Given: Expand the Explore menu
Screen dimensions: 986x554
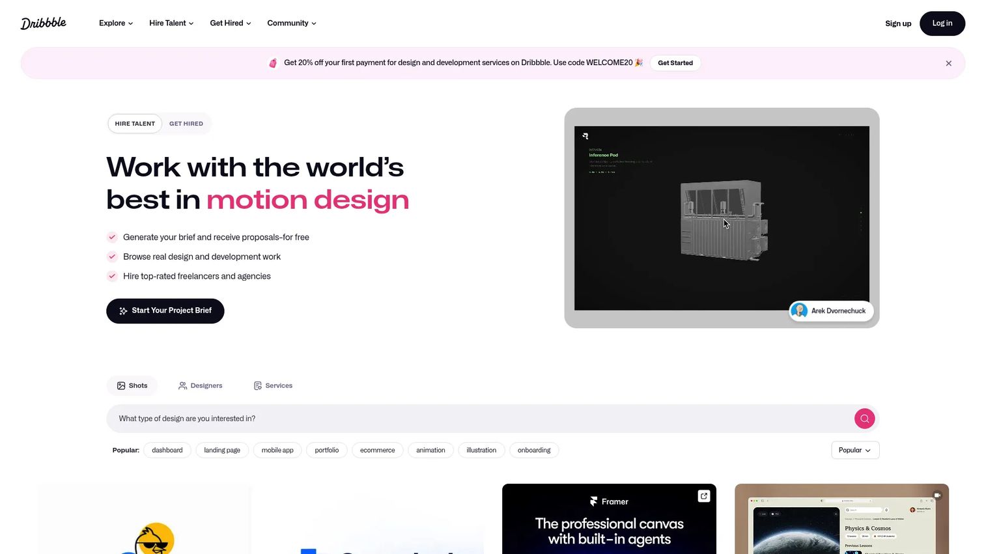Looking at the screenshot, I should (116, 23).
